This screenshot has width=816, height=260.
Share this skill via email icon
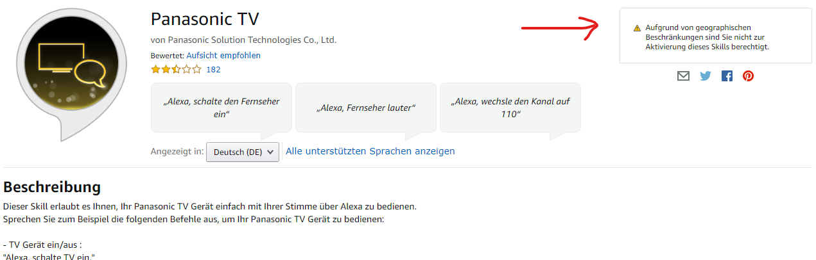(684, 76)
